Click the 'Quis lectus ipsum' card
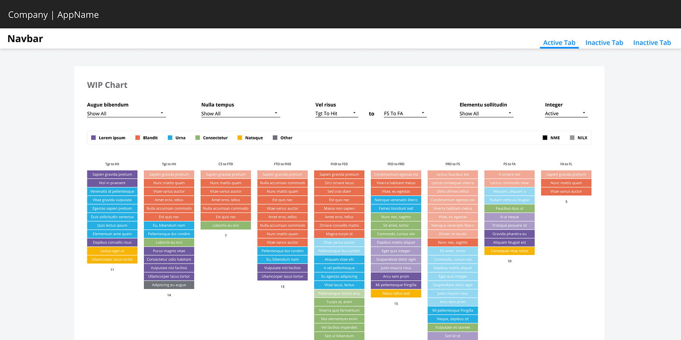 pos(112,225)
